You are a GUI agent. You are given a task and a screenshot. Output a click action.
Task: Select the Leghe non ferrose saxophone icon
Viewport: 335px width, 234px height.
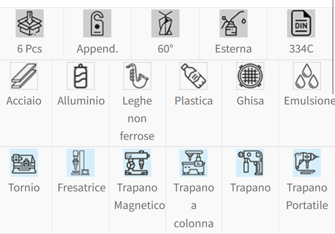(x=137, y=76)
